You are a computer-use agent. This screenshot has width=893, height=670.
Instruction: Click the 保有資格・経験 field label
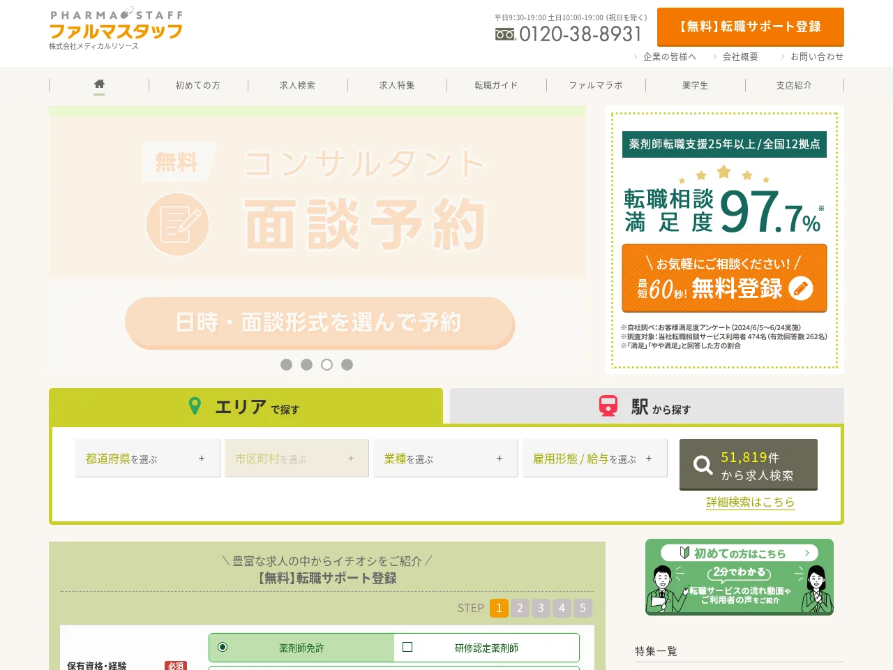click(97, 666)
